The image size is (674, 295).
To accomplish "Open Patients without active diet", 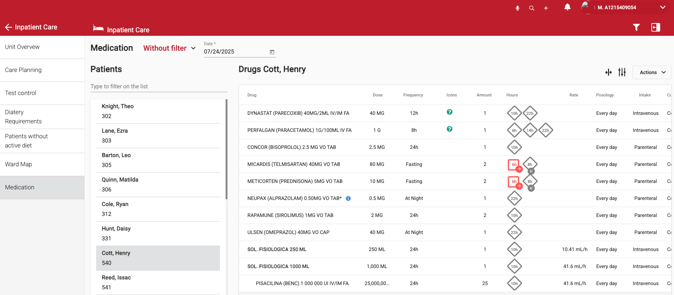I will (x=42, y=141).
